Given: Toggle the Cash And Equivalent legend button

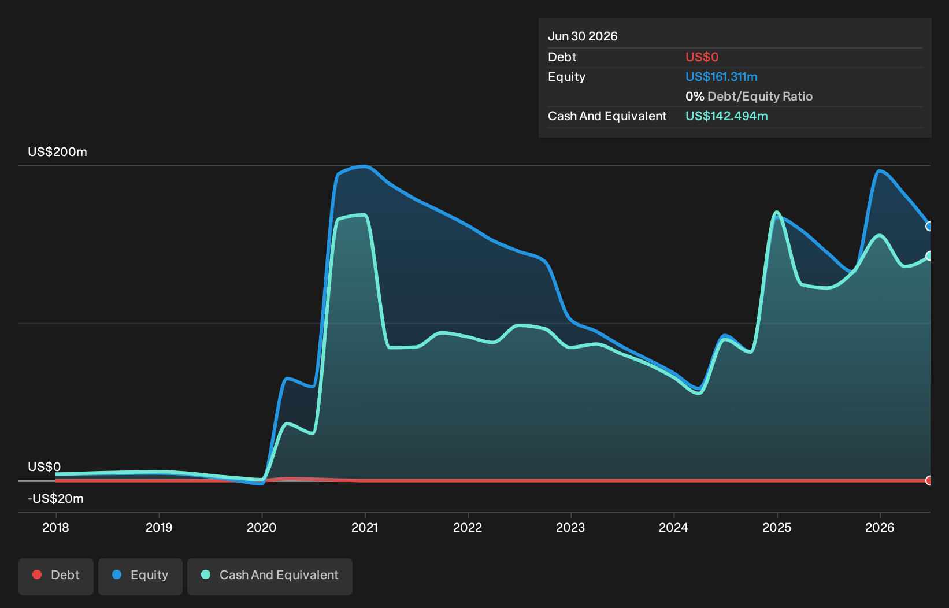Looking at the screenshot, I should [270, 576].
